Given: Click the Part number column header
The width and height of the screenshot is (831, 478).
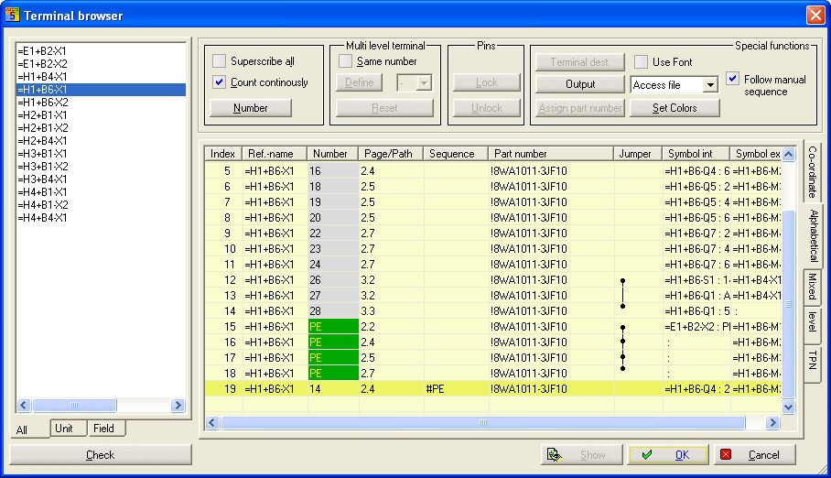Looking at the screenshot, I should [551, 154].
